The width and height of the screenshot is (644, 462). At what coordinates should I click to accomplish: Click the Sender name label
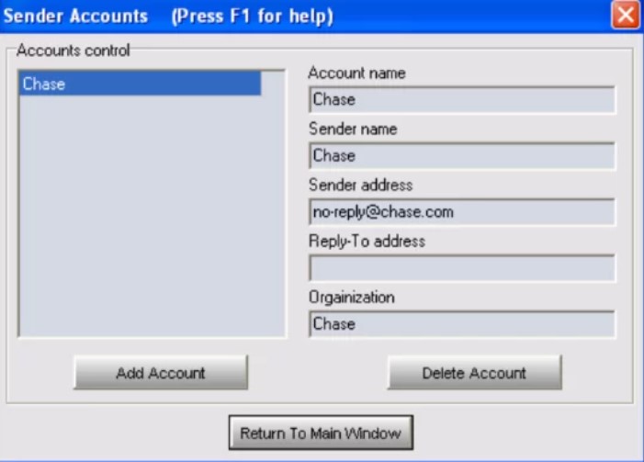[353, 130]
